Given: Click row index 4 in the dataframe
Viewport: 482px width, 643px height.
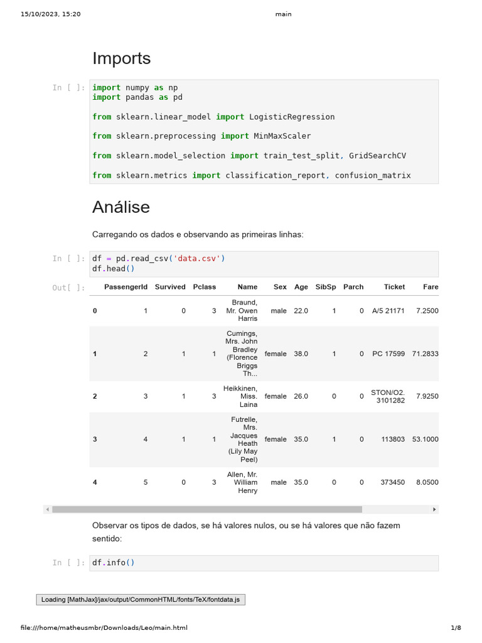Looking at the screenshot, I should click(95, 482).
